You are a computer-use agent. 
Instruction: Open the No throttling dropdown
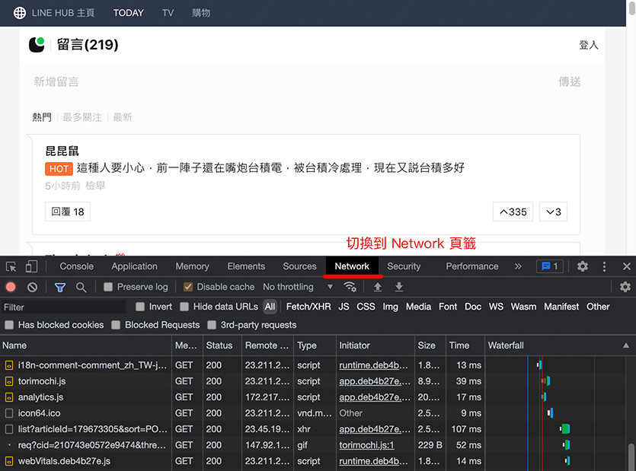[298, 287]
